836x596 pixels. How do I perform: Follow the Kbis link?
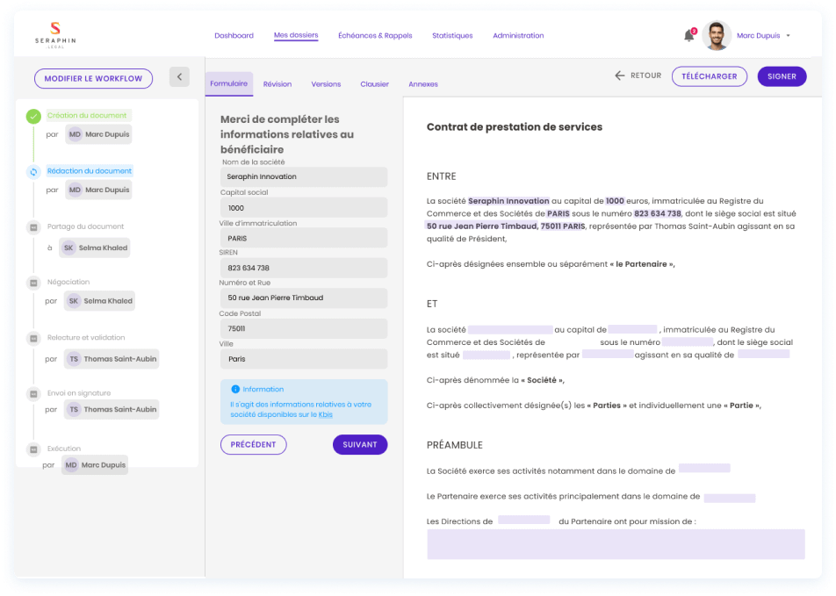tap(325, 414)
